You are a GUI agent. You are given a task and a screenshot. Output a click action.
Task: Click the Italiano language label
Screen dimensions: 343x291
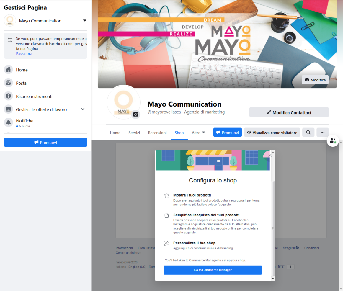[x=121, y=267]
